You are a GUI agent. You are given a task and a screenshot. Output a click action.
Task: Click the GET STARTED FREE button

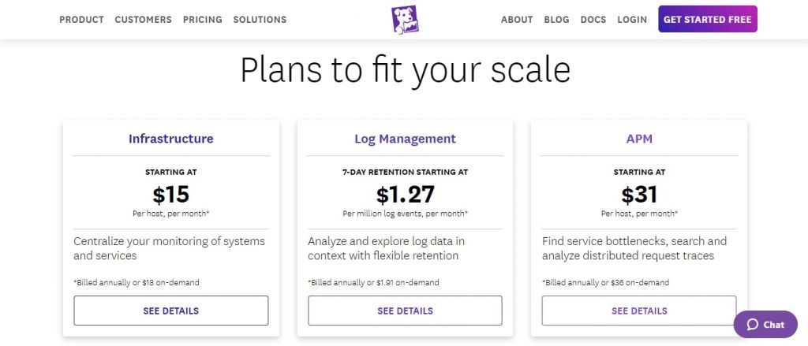(708, 19)
